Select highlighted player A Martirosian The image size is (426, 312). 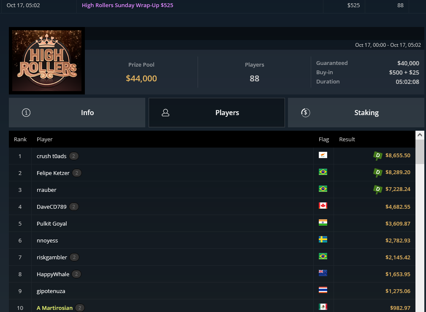(54, 308)
